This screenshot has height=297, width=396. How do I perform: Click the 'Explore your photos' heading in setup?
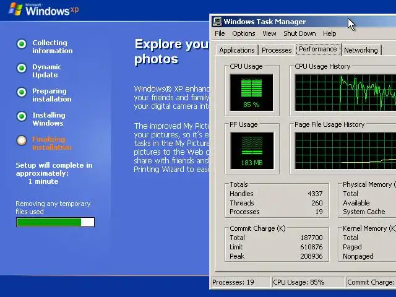coord(172,51)
